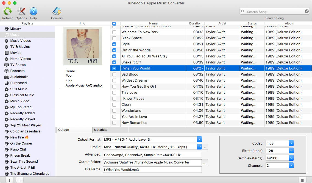Uncheck the Style song checkbox
The height and width of the screenshot is (183, 312).
pyautogui.click(x=114, y=44)
